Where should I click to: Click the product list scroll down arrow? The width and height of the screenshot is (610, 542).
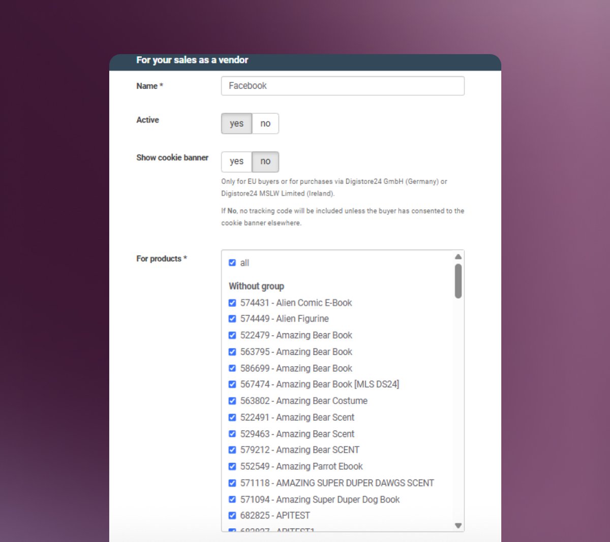[x=458, y=526]
